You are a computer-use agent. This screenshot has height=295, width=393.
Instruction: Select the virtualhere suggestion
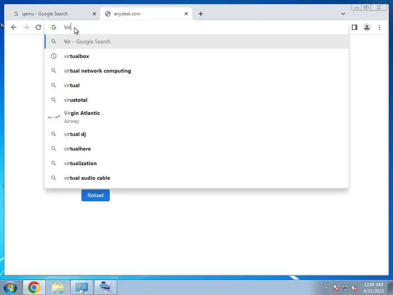pyautogui.click(x=197, y=149)
